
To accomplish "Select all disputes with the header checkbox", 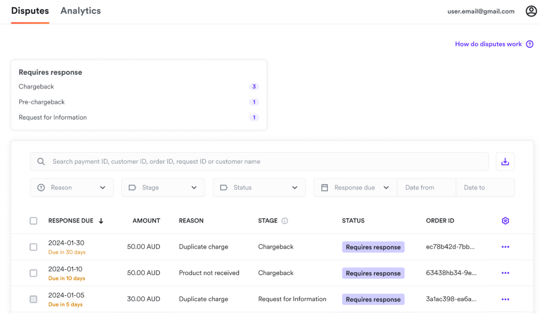I will click(33, 221).
